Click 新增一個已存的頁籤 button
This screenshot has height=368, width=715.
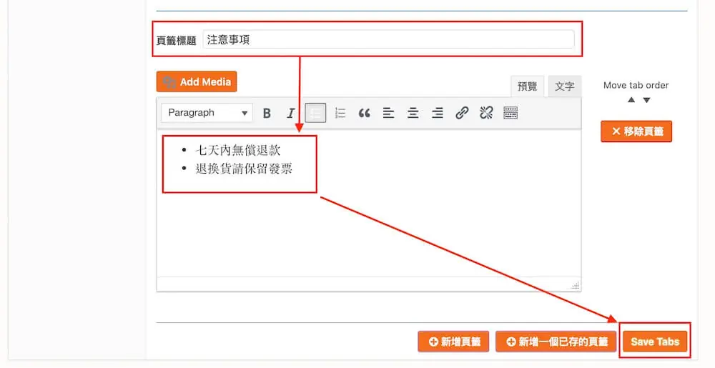coord(556,342)
